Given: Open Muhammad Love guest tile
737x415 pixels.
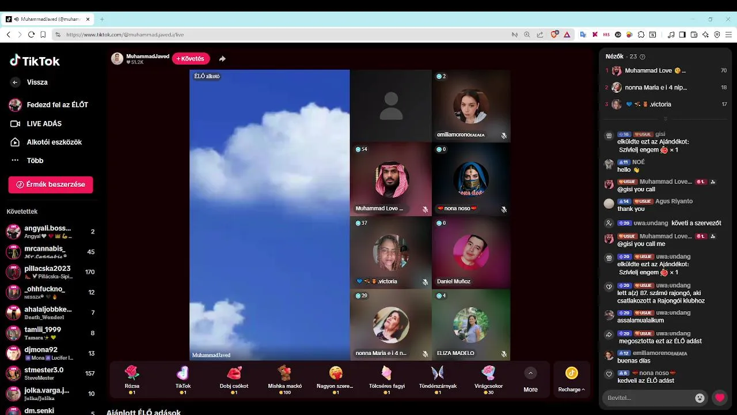Looking at the screenshot, I should pyautogui.click(x=390, y=179).
